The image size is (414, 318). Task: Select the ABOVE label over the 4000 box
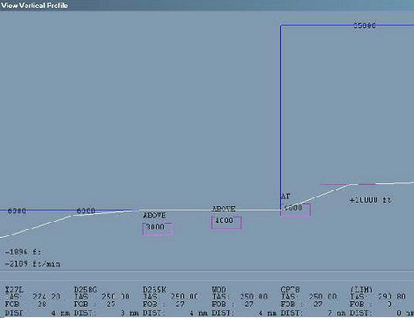(224, 209)
